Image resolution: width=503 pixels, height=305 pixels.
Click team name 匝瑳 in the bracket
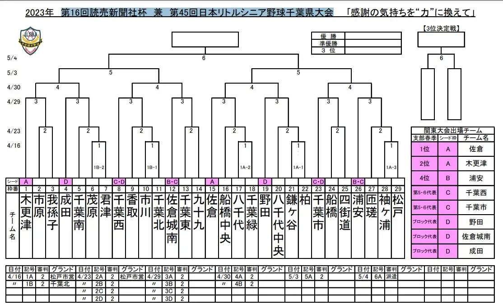click(x=371, y=206)
